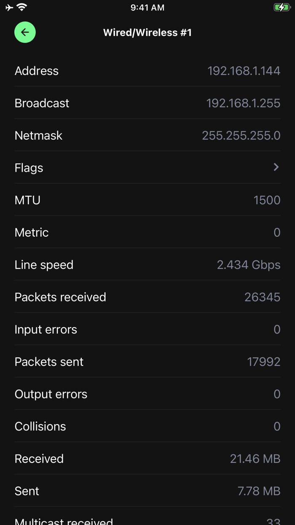Tap the Line speed 2.434 Gbps value
Image resolution: width=295 pixels, height=525 pixels.
(249, 265)
